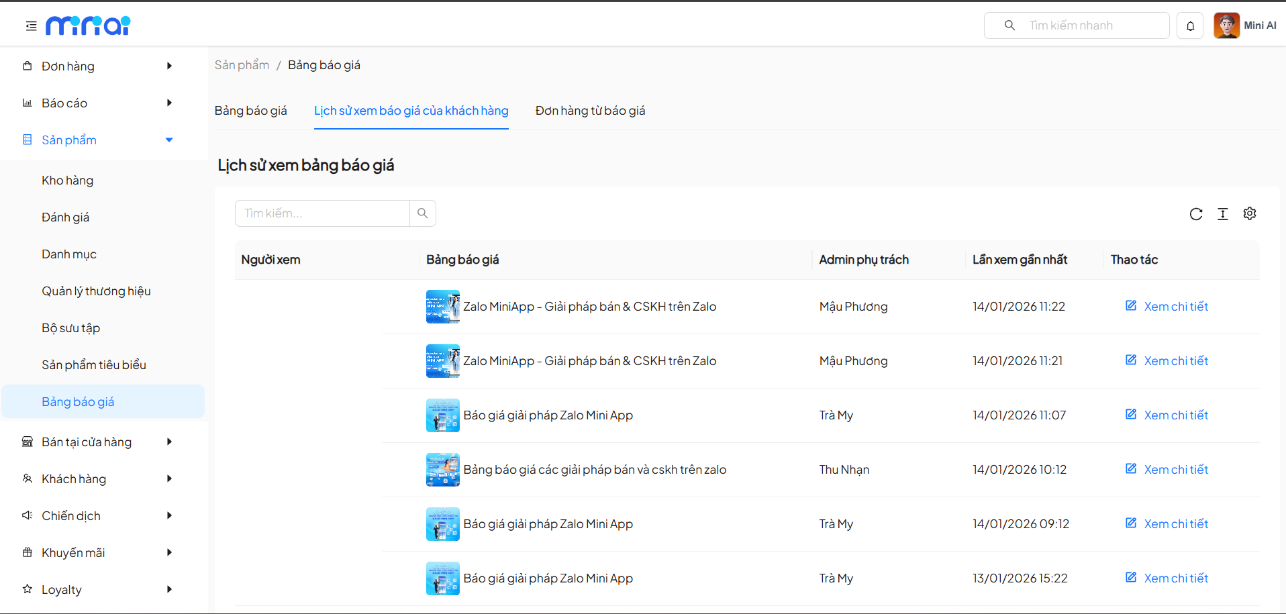Screen dimensions: 1286x614
Task: Open the Đơn hàng từ báo giá tab
Action: tap(590, 111)
